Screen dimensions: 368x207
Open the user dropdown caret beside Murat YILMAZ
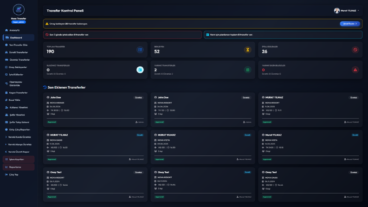coord(358,11)
